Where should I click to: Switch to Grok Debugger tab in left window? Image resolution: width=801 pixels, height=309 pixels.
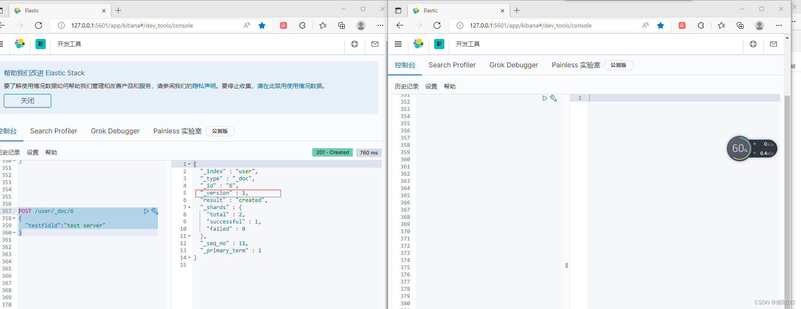(x=115, y=131)
